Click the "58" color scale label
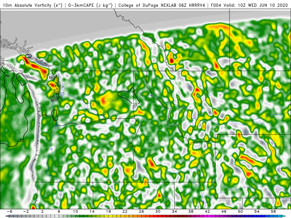291x218 pixels. (x=274, y=211)
